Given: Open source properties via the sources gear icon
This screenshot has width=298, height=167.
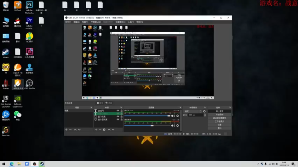Looking at the screenshot, I should [104, 130].
